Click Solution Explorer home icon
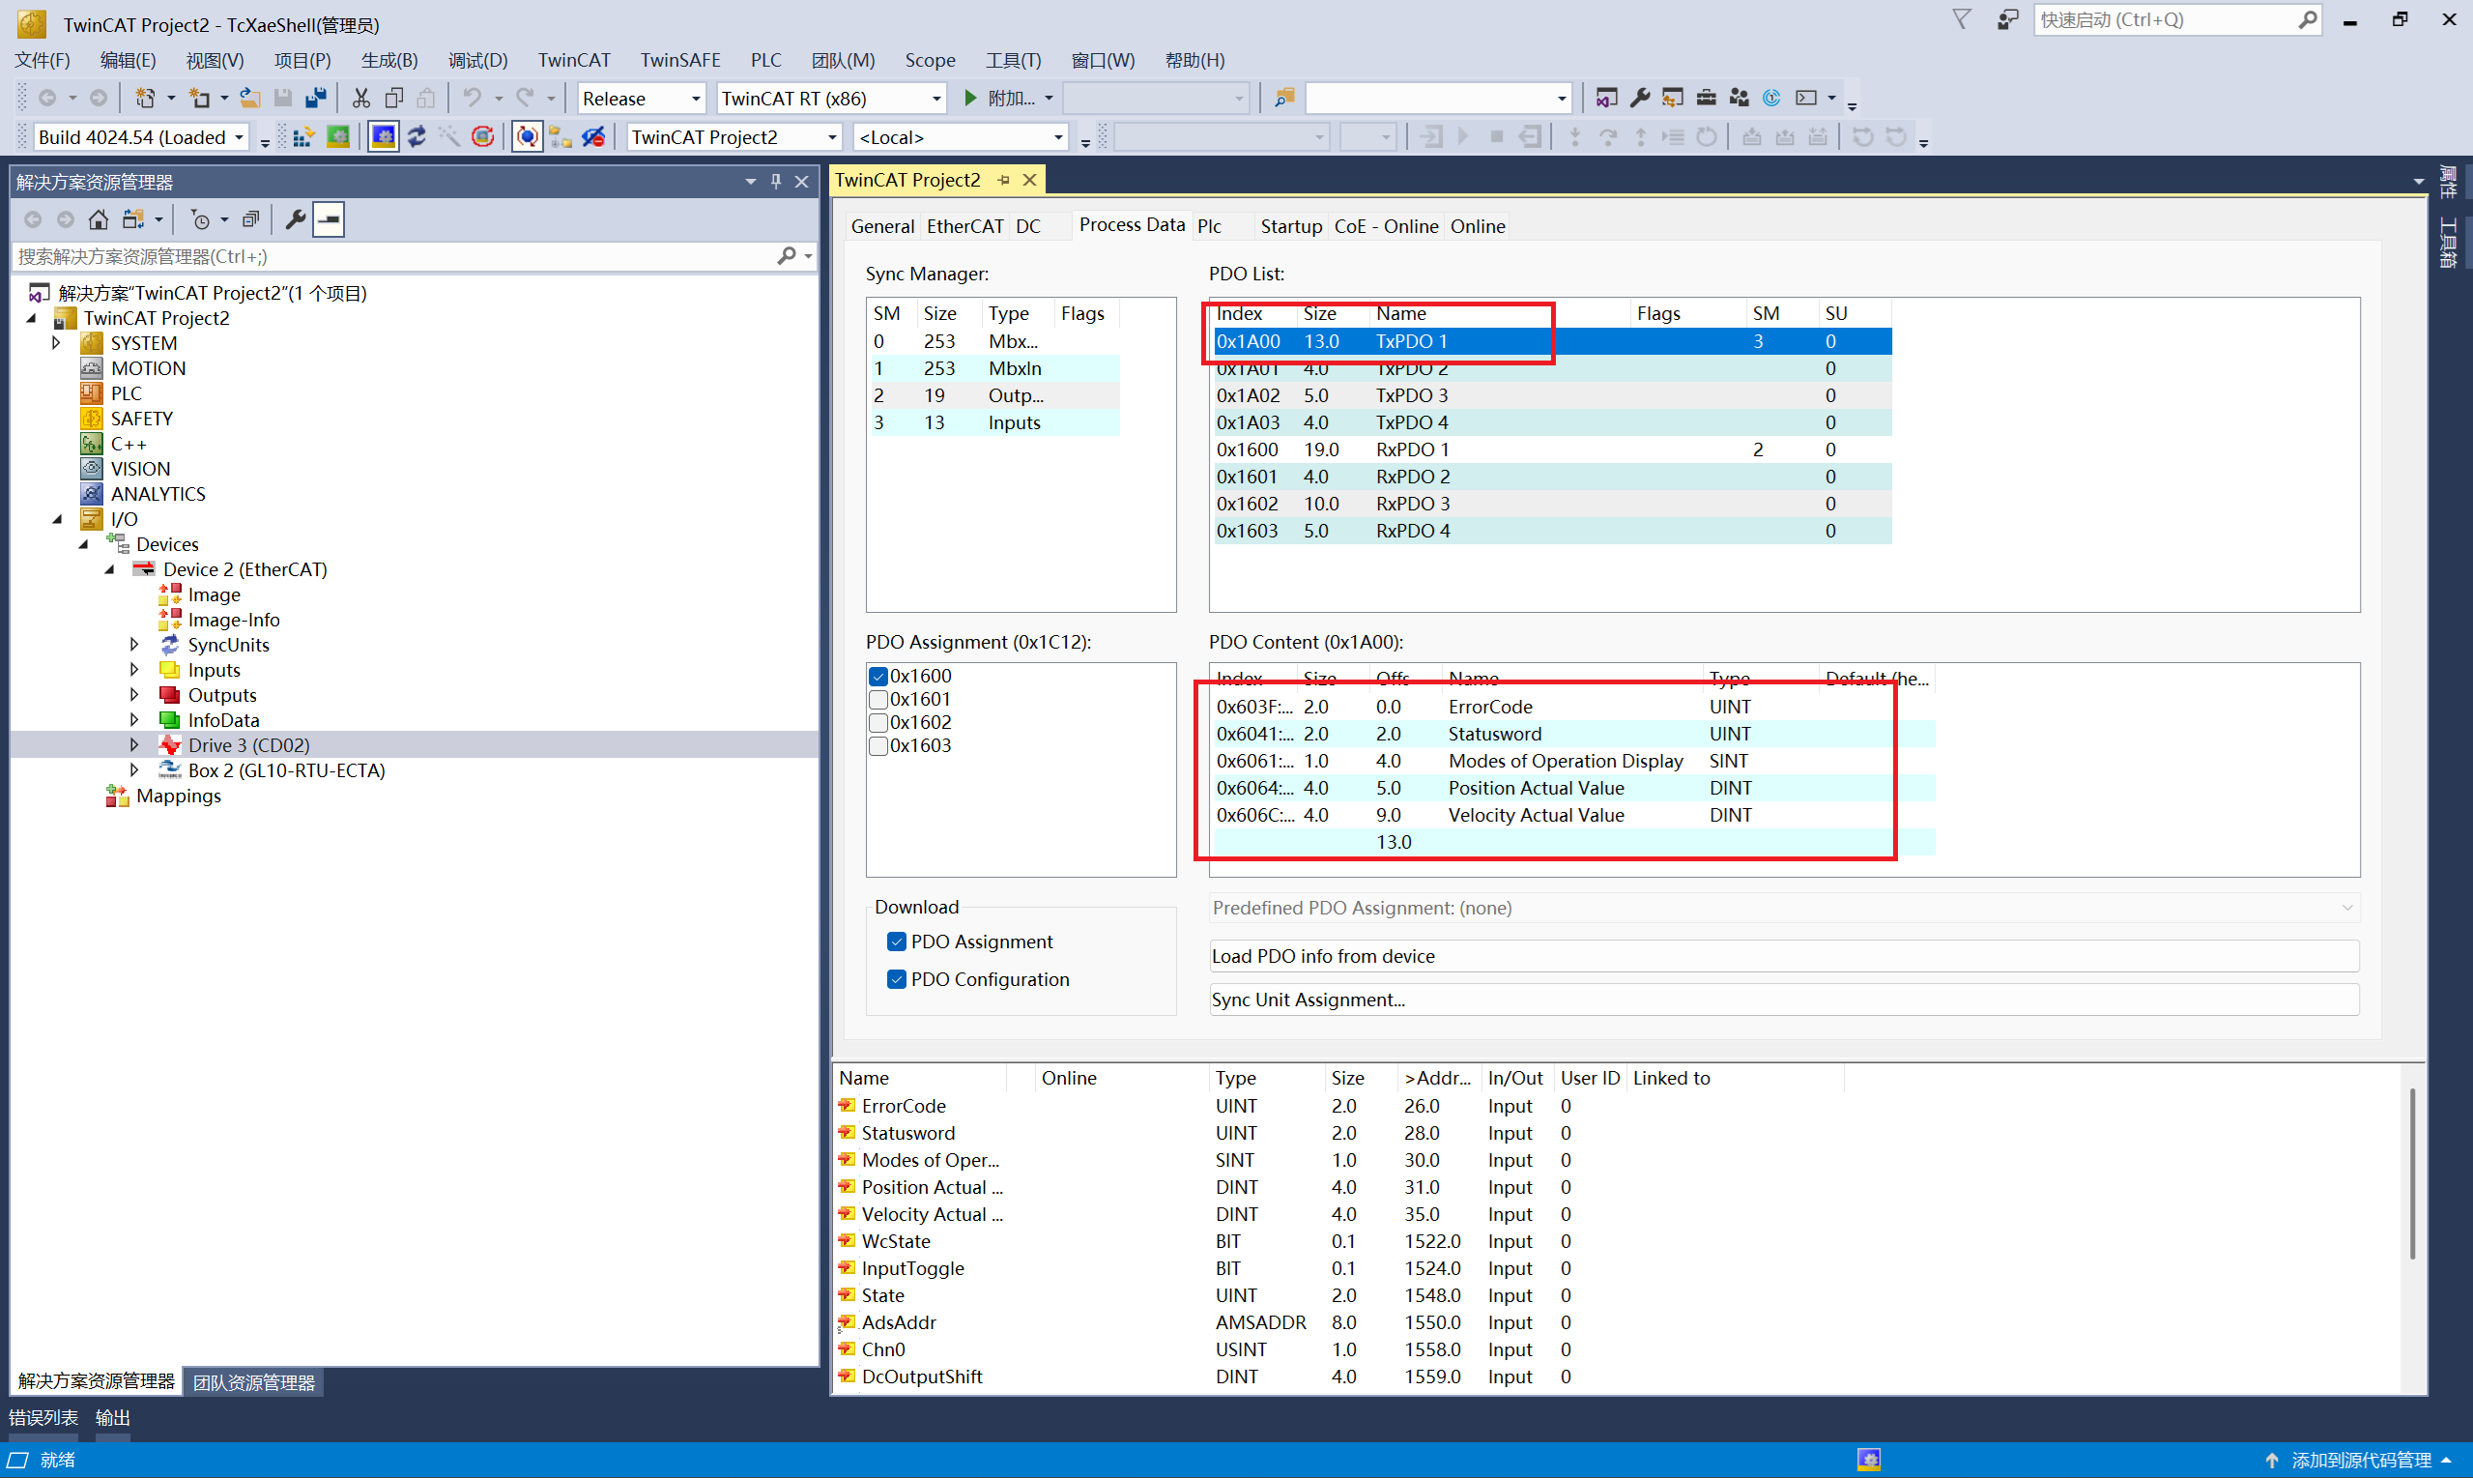 coord(98,219)
